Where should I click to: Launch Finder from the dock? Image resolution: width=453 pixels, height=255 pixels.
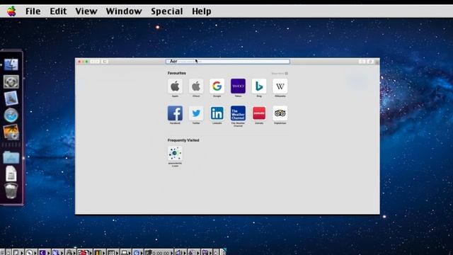[x=11, y=64]
